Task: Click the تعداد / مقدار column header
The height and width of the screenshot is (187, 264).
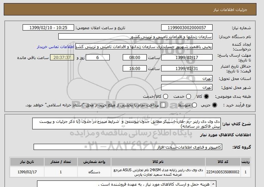Action: (x=61, y=162)
